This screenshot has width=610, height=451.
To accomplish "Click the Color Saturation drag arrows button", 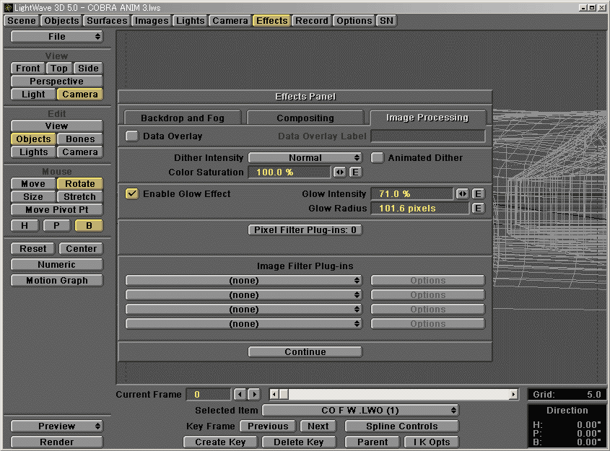I will coord(340,172).
